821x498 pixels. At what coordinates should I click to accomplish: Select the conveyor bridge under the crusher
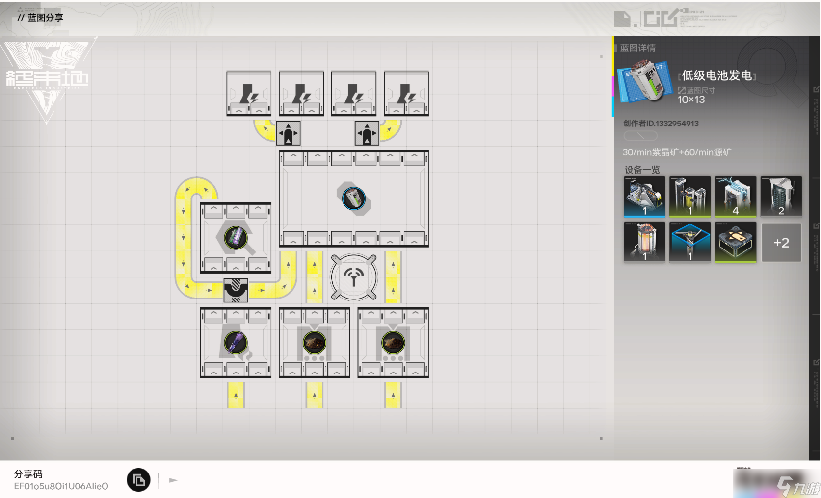(236, 290)
